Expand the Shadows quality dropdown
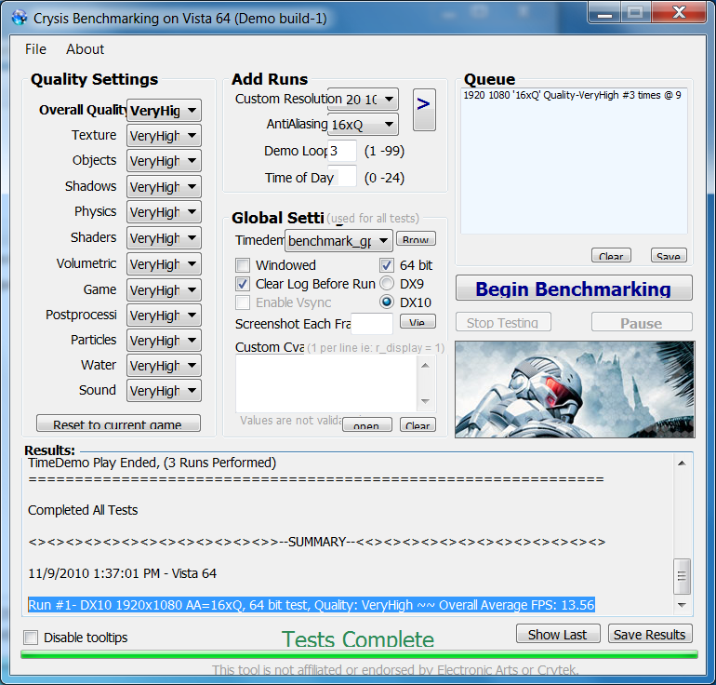 [x=164, y=187]
